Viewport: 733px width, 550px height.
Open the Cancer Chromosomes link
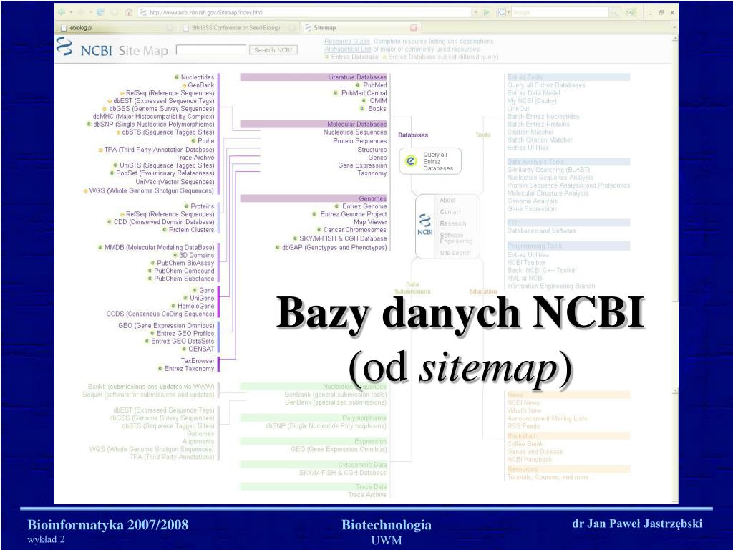coord(355,230)
